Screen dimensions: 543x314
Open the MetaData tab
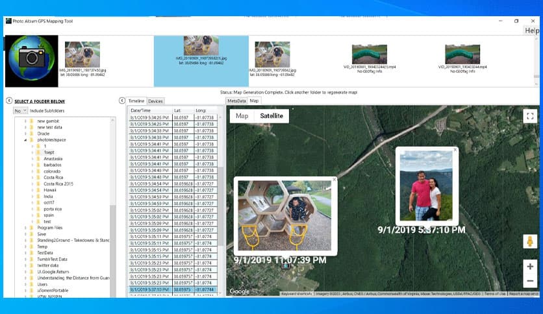[x=236, y=101]
